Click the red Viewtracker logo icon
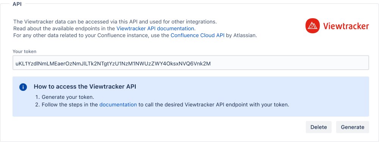This screenshot has height=142, width=379. [313, 26]
